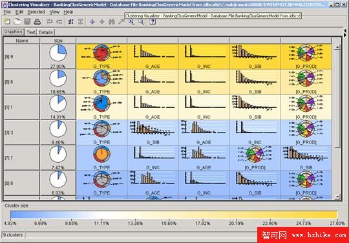Click the blue four-way arrow toolbar icon
The image size is (349, 243).
click(92, 21)
